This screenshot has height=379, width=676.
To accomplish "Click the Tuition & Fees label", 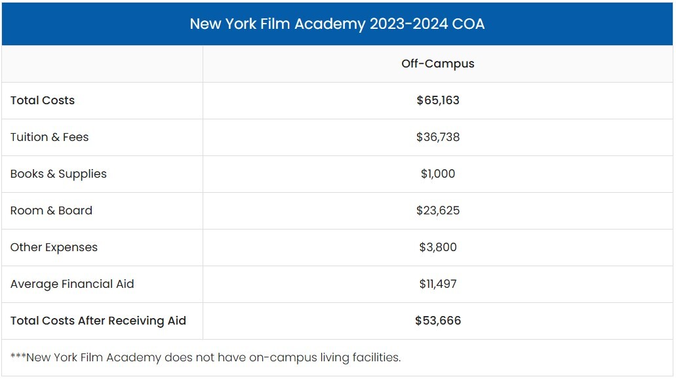I will pyautogui.click(x=49, y=137).
